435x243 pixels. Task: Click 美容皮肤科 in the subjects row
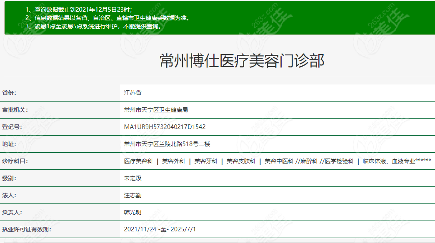tap(241, 161)
